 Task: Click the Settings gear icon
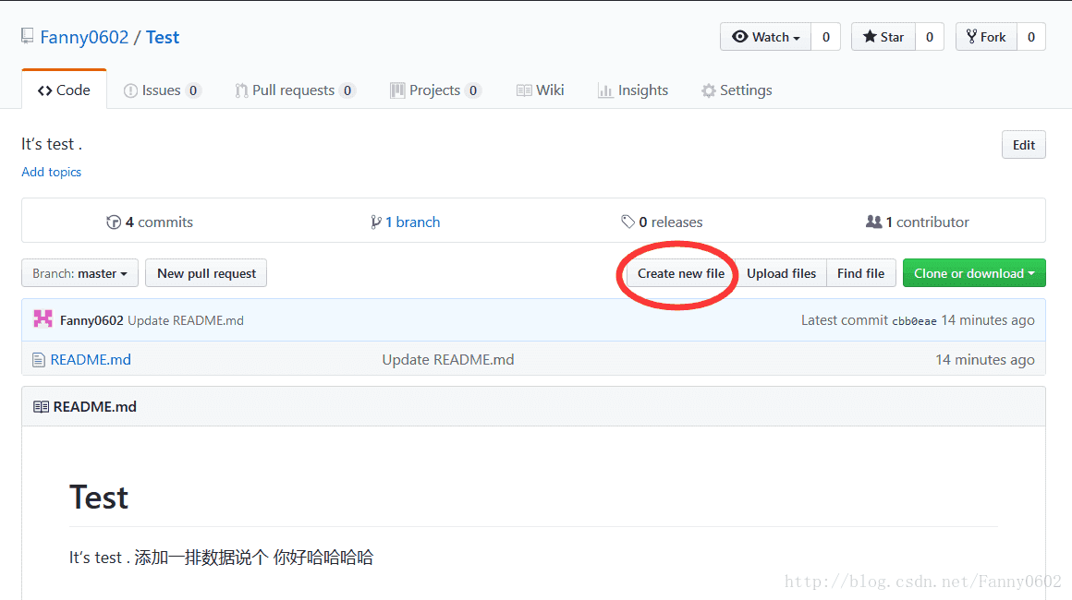[x=708, y=90]
